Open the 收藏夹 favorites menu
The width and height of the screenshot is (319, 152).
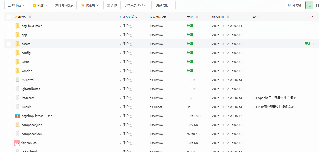coord(90,5)
